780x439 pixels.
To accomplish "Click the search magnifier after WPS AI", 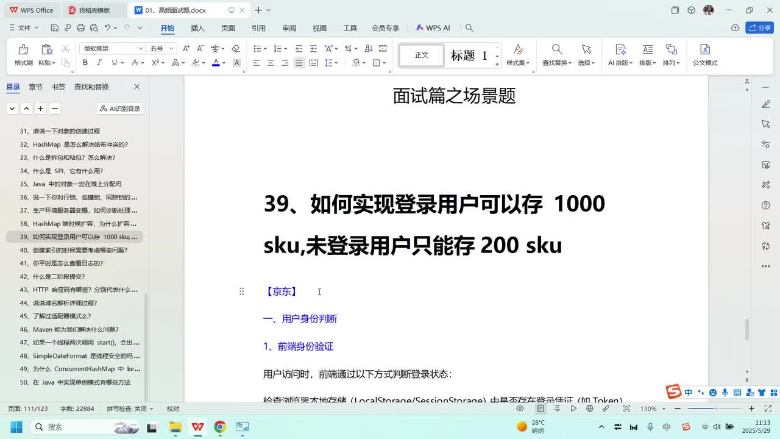I will 469,28.
